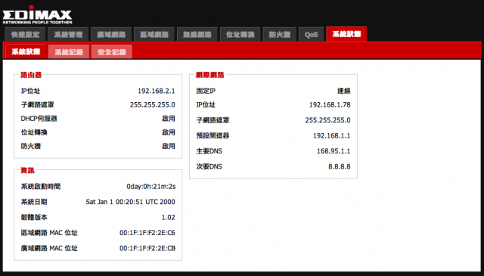The width and height of the screenshot is (484, 276).
Task: Open the 防火牆 tab
Action: pos(280,34)
